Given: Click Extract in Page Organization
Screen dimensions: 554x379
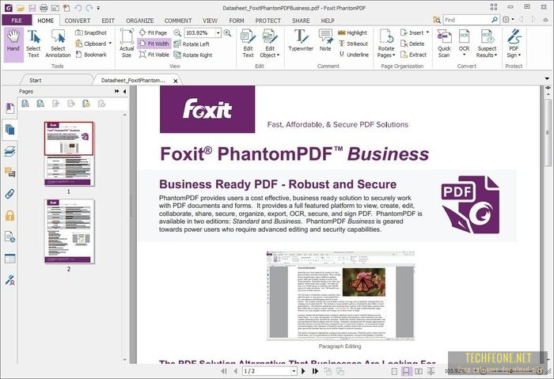Looking at the screenshot, I should (413, 55).
